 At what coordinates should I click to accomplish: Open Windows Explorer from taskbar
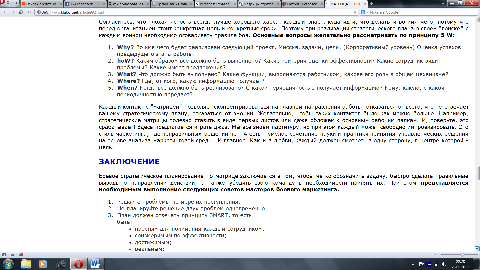pyautogui.click(x=26, y=264)
